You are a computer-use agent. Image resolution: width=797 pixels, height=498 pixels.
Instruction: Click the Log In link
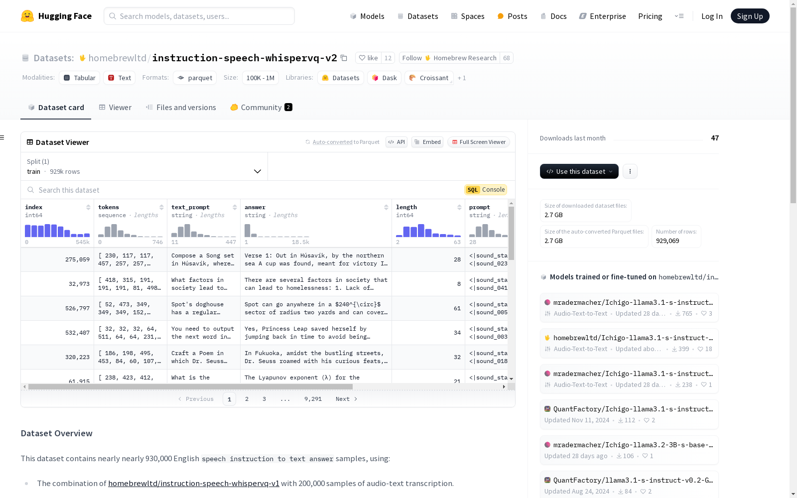[712, 16]
